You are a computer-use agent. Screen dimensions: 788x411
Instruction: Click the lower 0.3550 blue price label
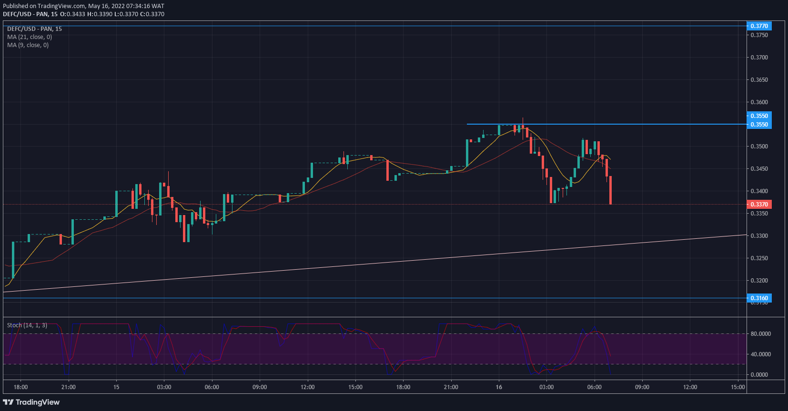[759, 125]
